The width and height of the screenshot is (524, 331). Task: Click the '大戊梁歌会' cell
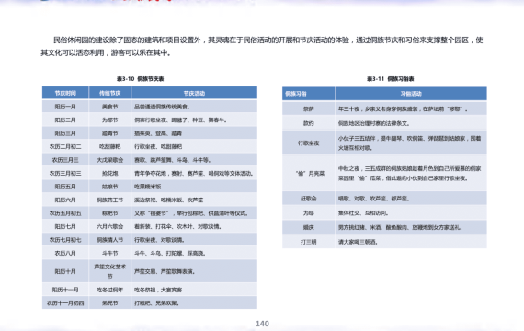pos(110,160)
